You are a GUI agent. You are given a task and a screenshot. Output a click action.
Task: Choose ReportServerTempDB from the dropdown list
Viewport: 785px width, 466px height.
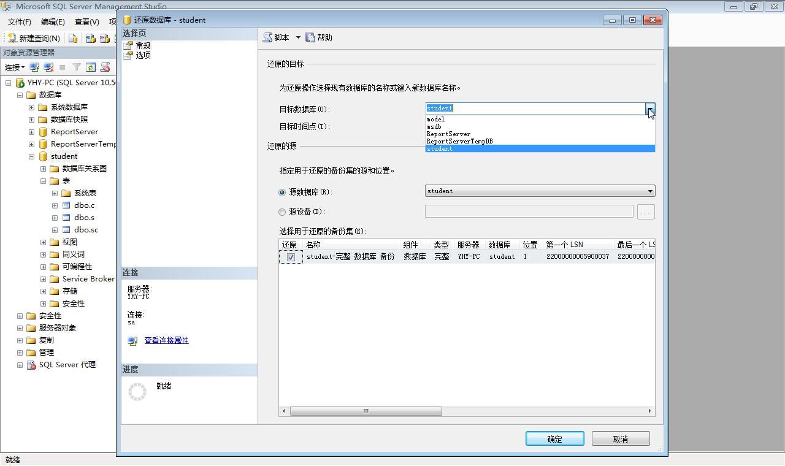(540, 142)
